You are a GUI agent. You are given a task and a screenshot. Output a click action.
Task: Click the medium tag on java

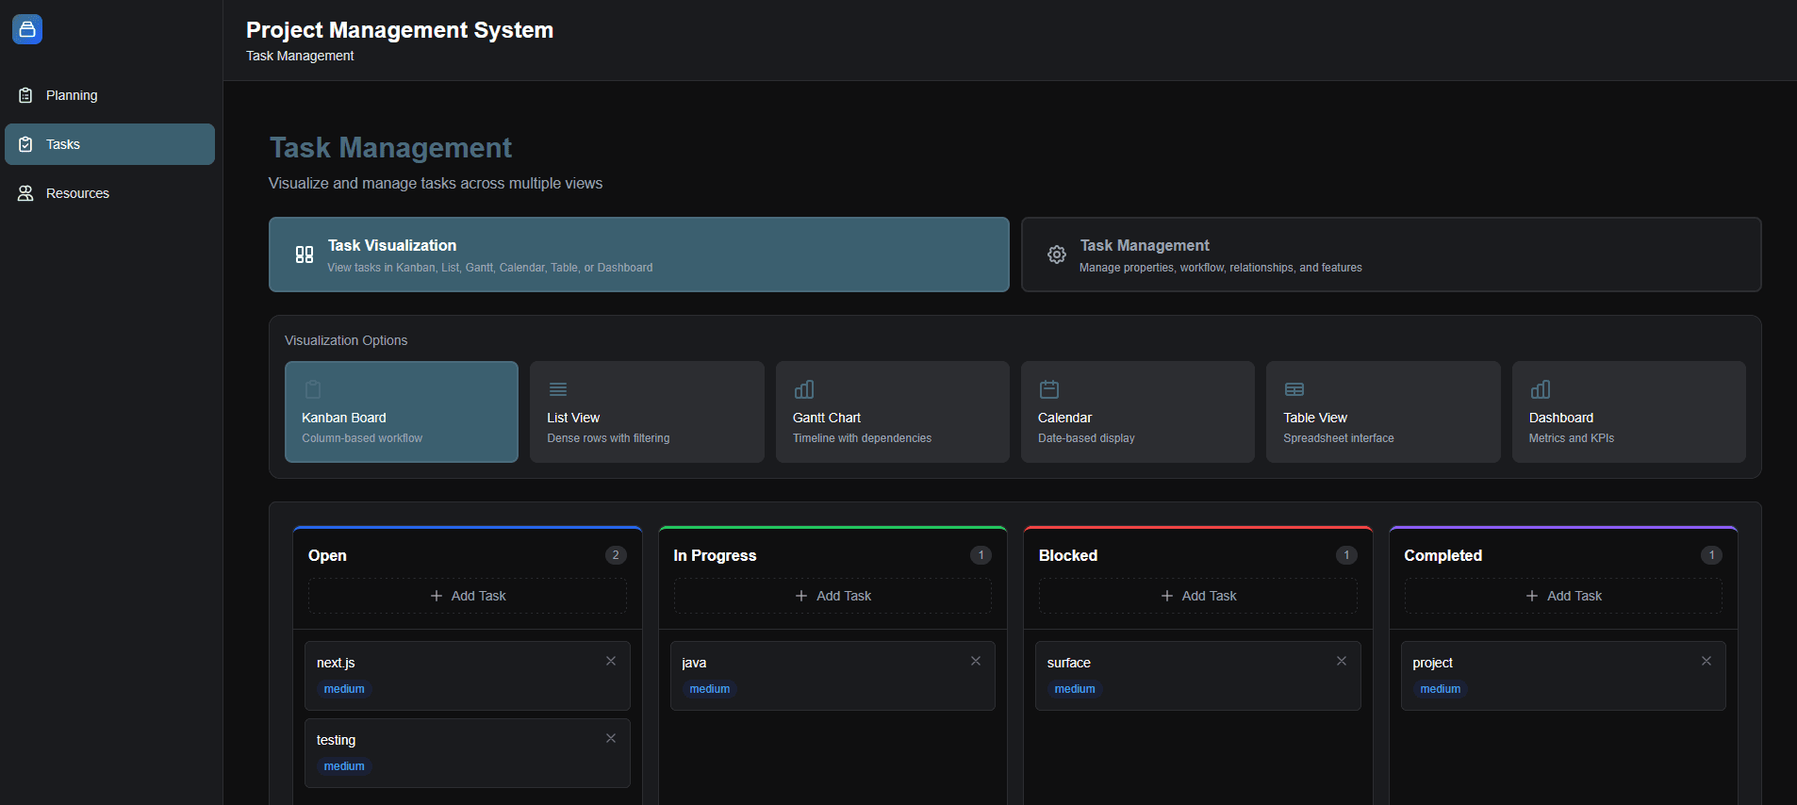[x=710, y=689]
